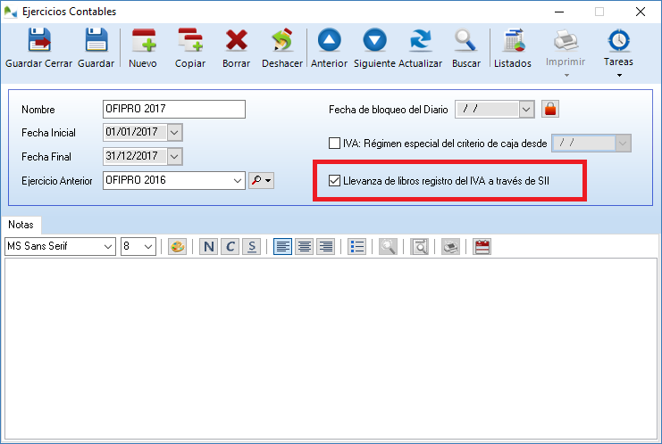
Task: Uncheck Llevanza de libros registro del IVA SII
Action: pyautogui.click(x=334, y=181)
